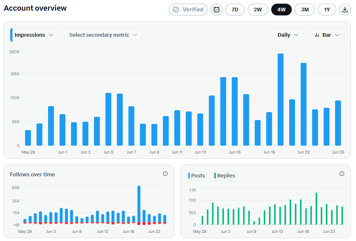This screenshot has width=356, height=241.
Task: Click the 195K axis label
Action: tap(15, 74)
